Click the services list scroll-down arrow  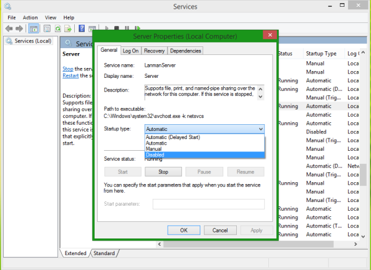363,236
